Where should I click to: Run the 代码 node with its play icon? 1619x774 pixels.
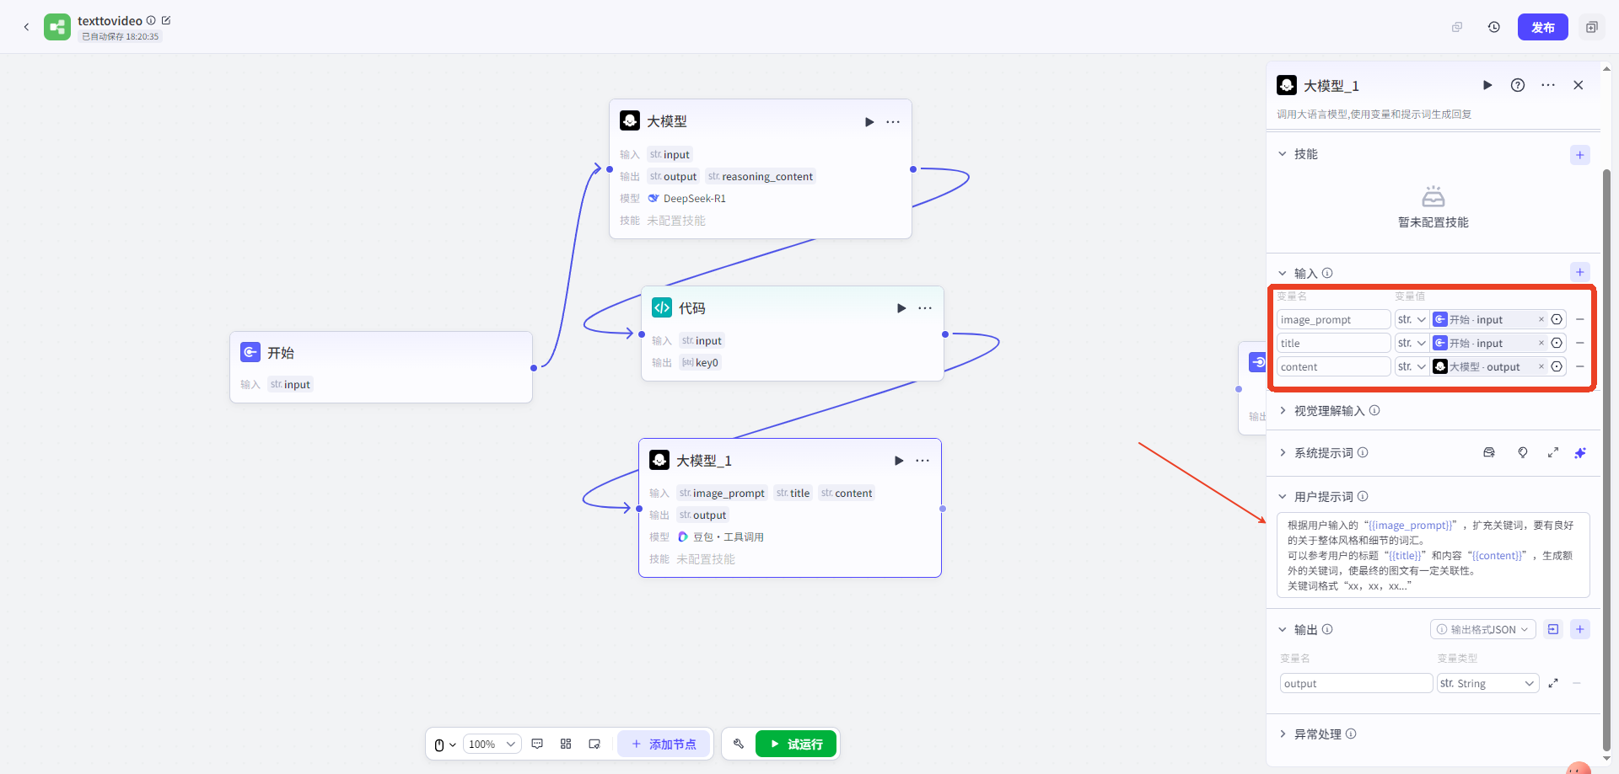(901, 308)
